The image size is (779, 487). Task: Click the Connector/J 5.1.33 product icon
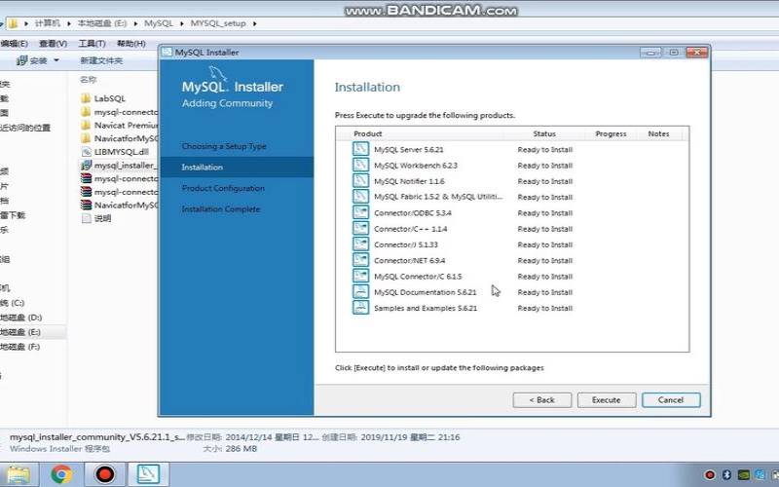(360, 244)
